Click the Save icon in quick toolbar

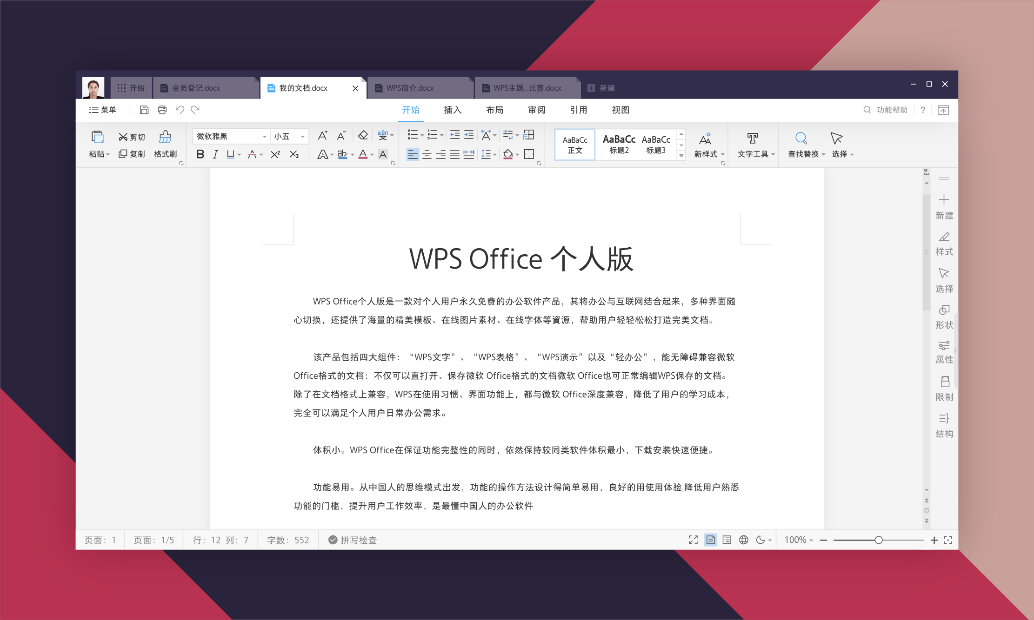point(144,110)
